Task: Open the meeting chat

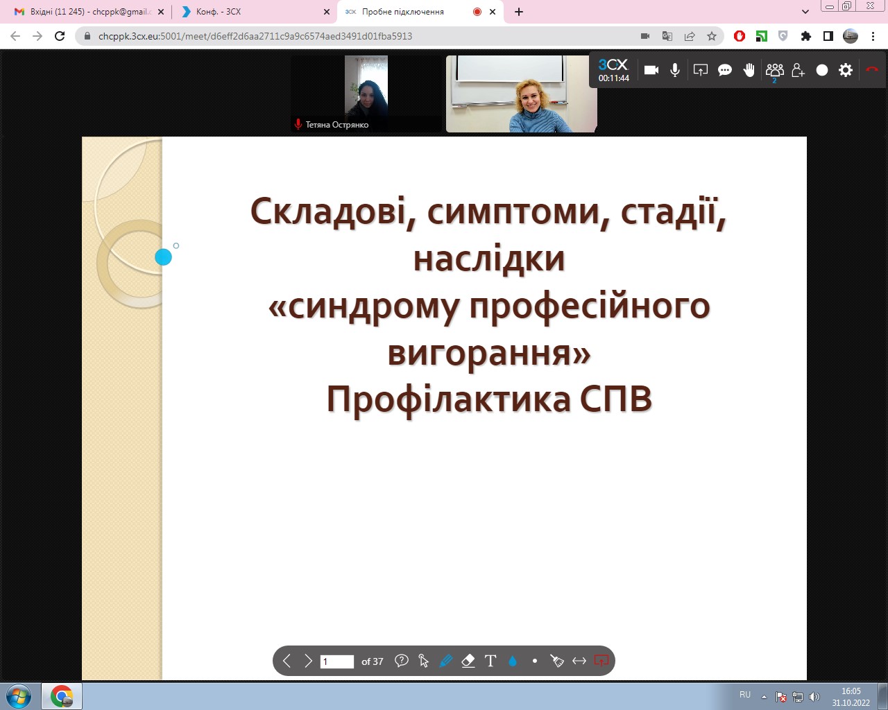Action: point(725,70)
